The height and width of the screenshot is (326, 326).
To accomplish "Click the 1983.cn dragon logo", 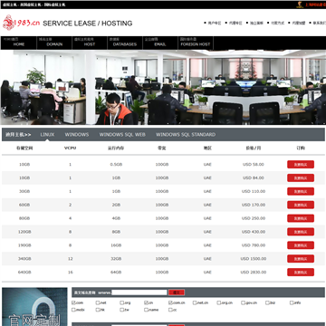I will coord(22,23).
